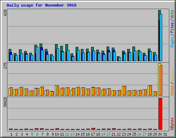Click the orange sites bar for day 23

point(125,91)
